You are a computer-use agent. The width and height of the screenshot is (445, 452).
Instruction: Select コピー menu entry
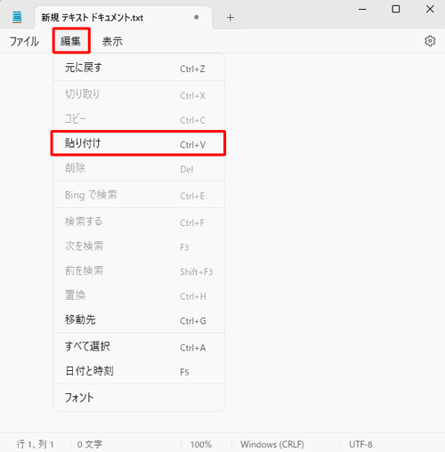coord(139,119)
